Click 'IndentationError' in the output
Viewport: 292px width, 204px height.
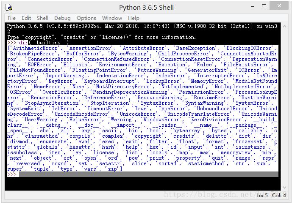(x=120, y=76)
